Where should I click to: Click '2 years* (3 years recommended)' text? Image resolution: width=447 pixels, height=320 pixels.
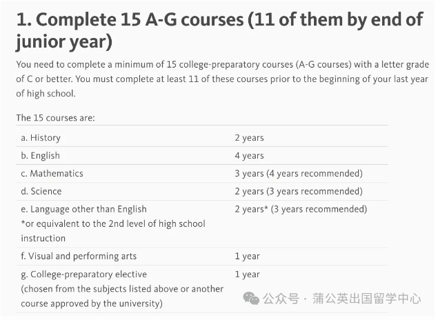click(301, 209)
